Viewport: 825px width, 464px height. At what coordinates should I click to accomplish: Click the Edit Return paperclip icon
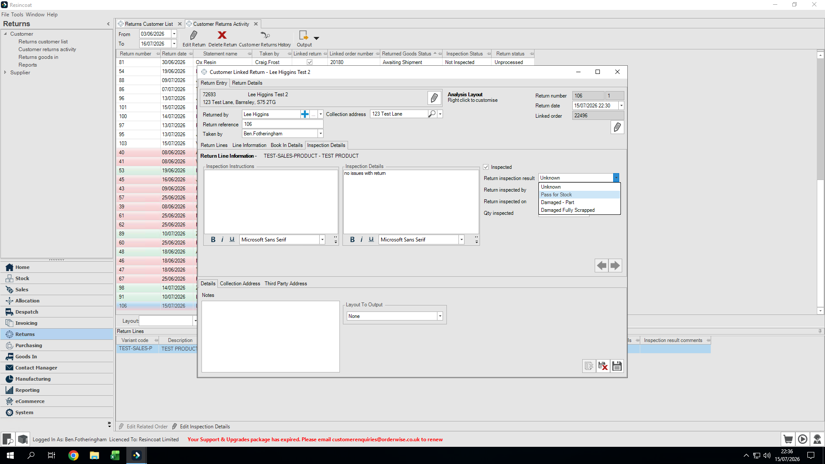[194, 35]
